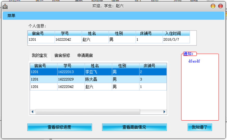Click the 查看离宿情况 button
The height and width of the screenshot is (140, 227).
click(x=134, y=127)
